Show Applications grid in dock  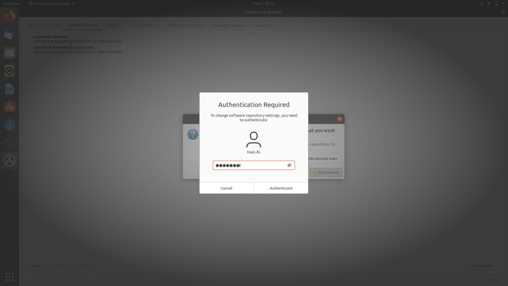(9, 277)
